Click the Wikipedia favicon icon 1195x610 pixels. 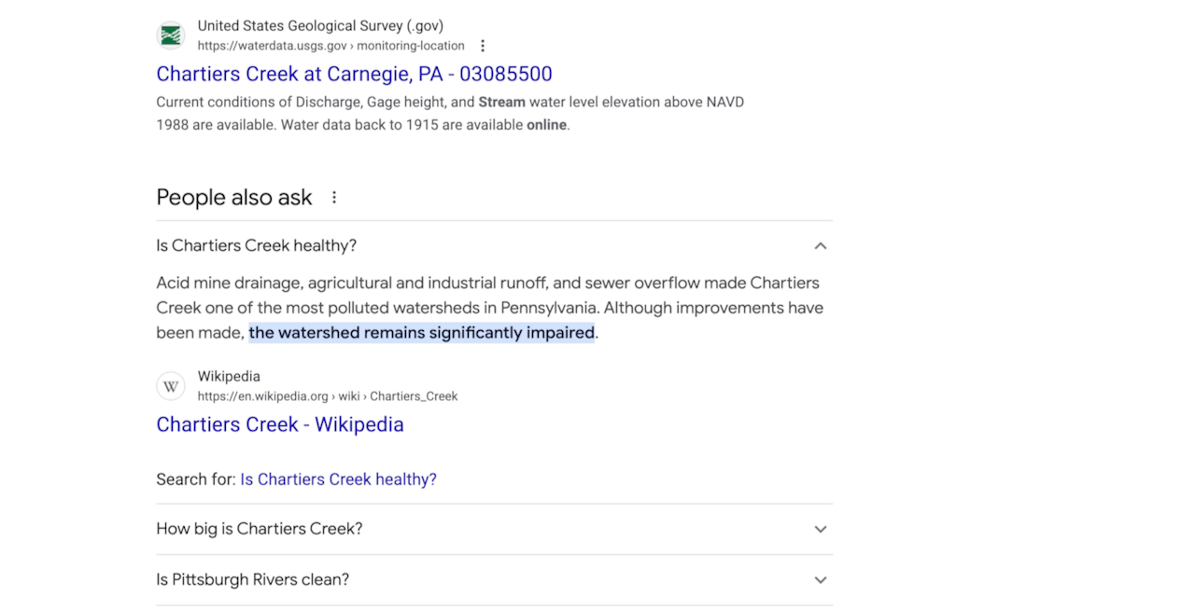(x=171, y=386)
